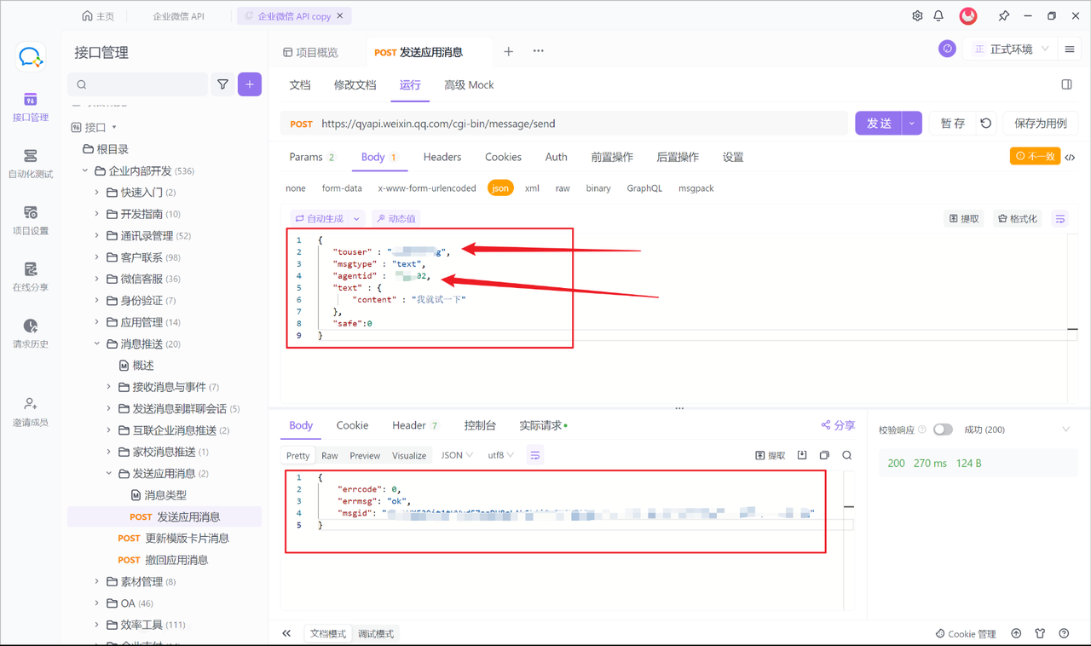Click the request body wrap-lines icon
Image resolution: width=1091 pixels, height=646 pixels.
(1060, 219)
